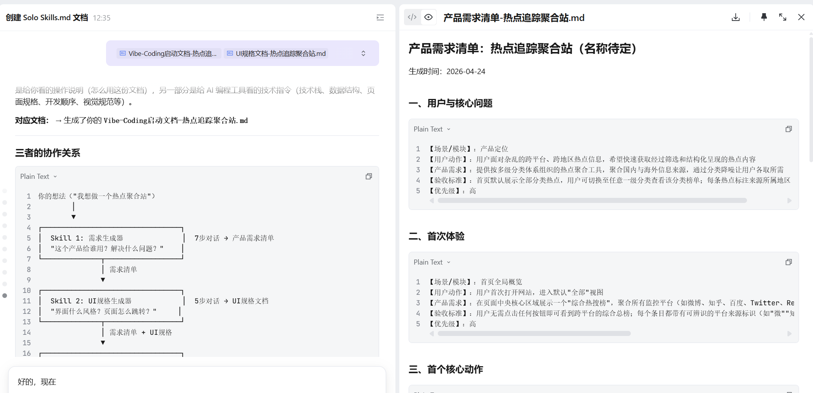The width and height of the screenshot is (813, 393).
Task: Expand the preview panel to fullscreen
Action: point(783,17)
